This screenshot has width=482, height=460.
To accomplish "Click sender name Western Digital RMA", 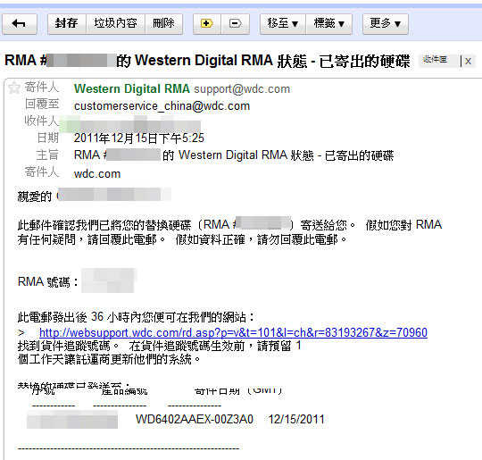I will tap(132, 89).
